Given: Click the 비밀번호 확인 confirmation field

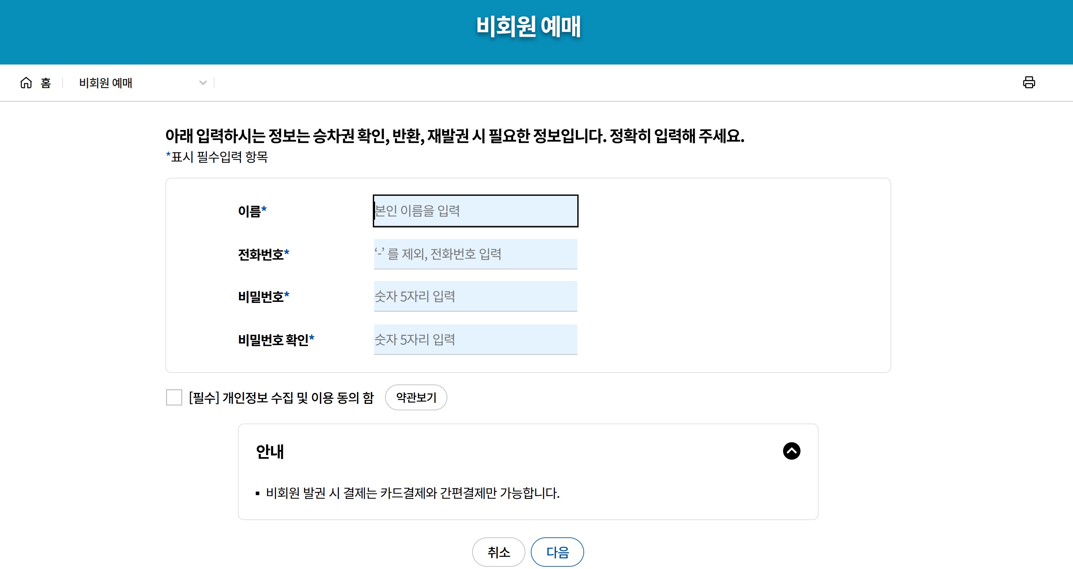Looking at the screenshot, I should [475, 339].
